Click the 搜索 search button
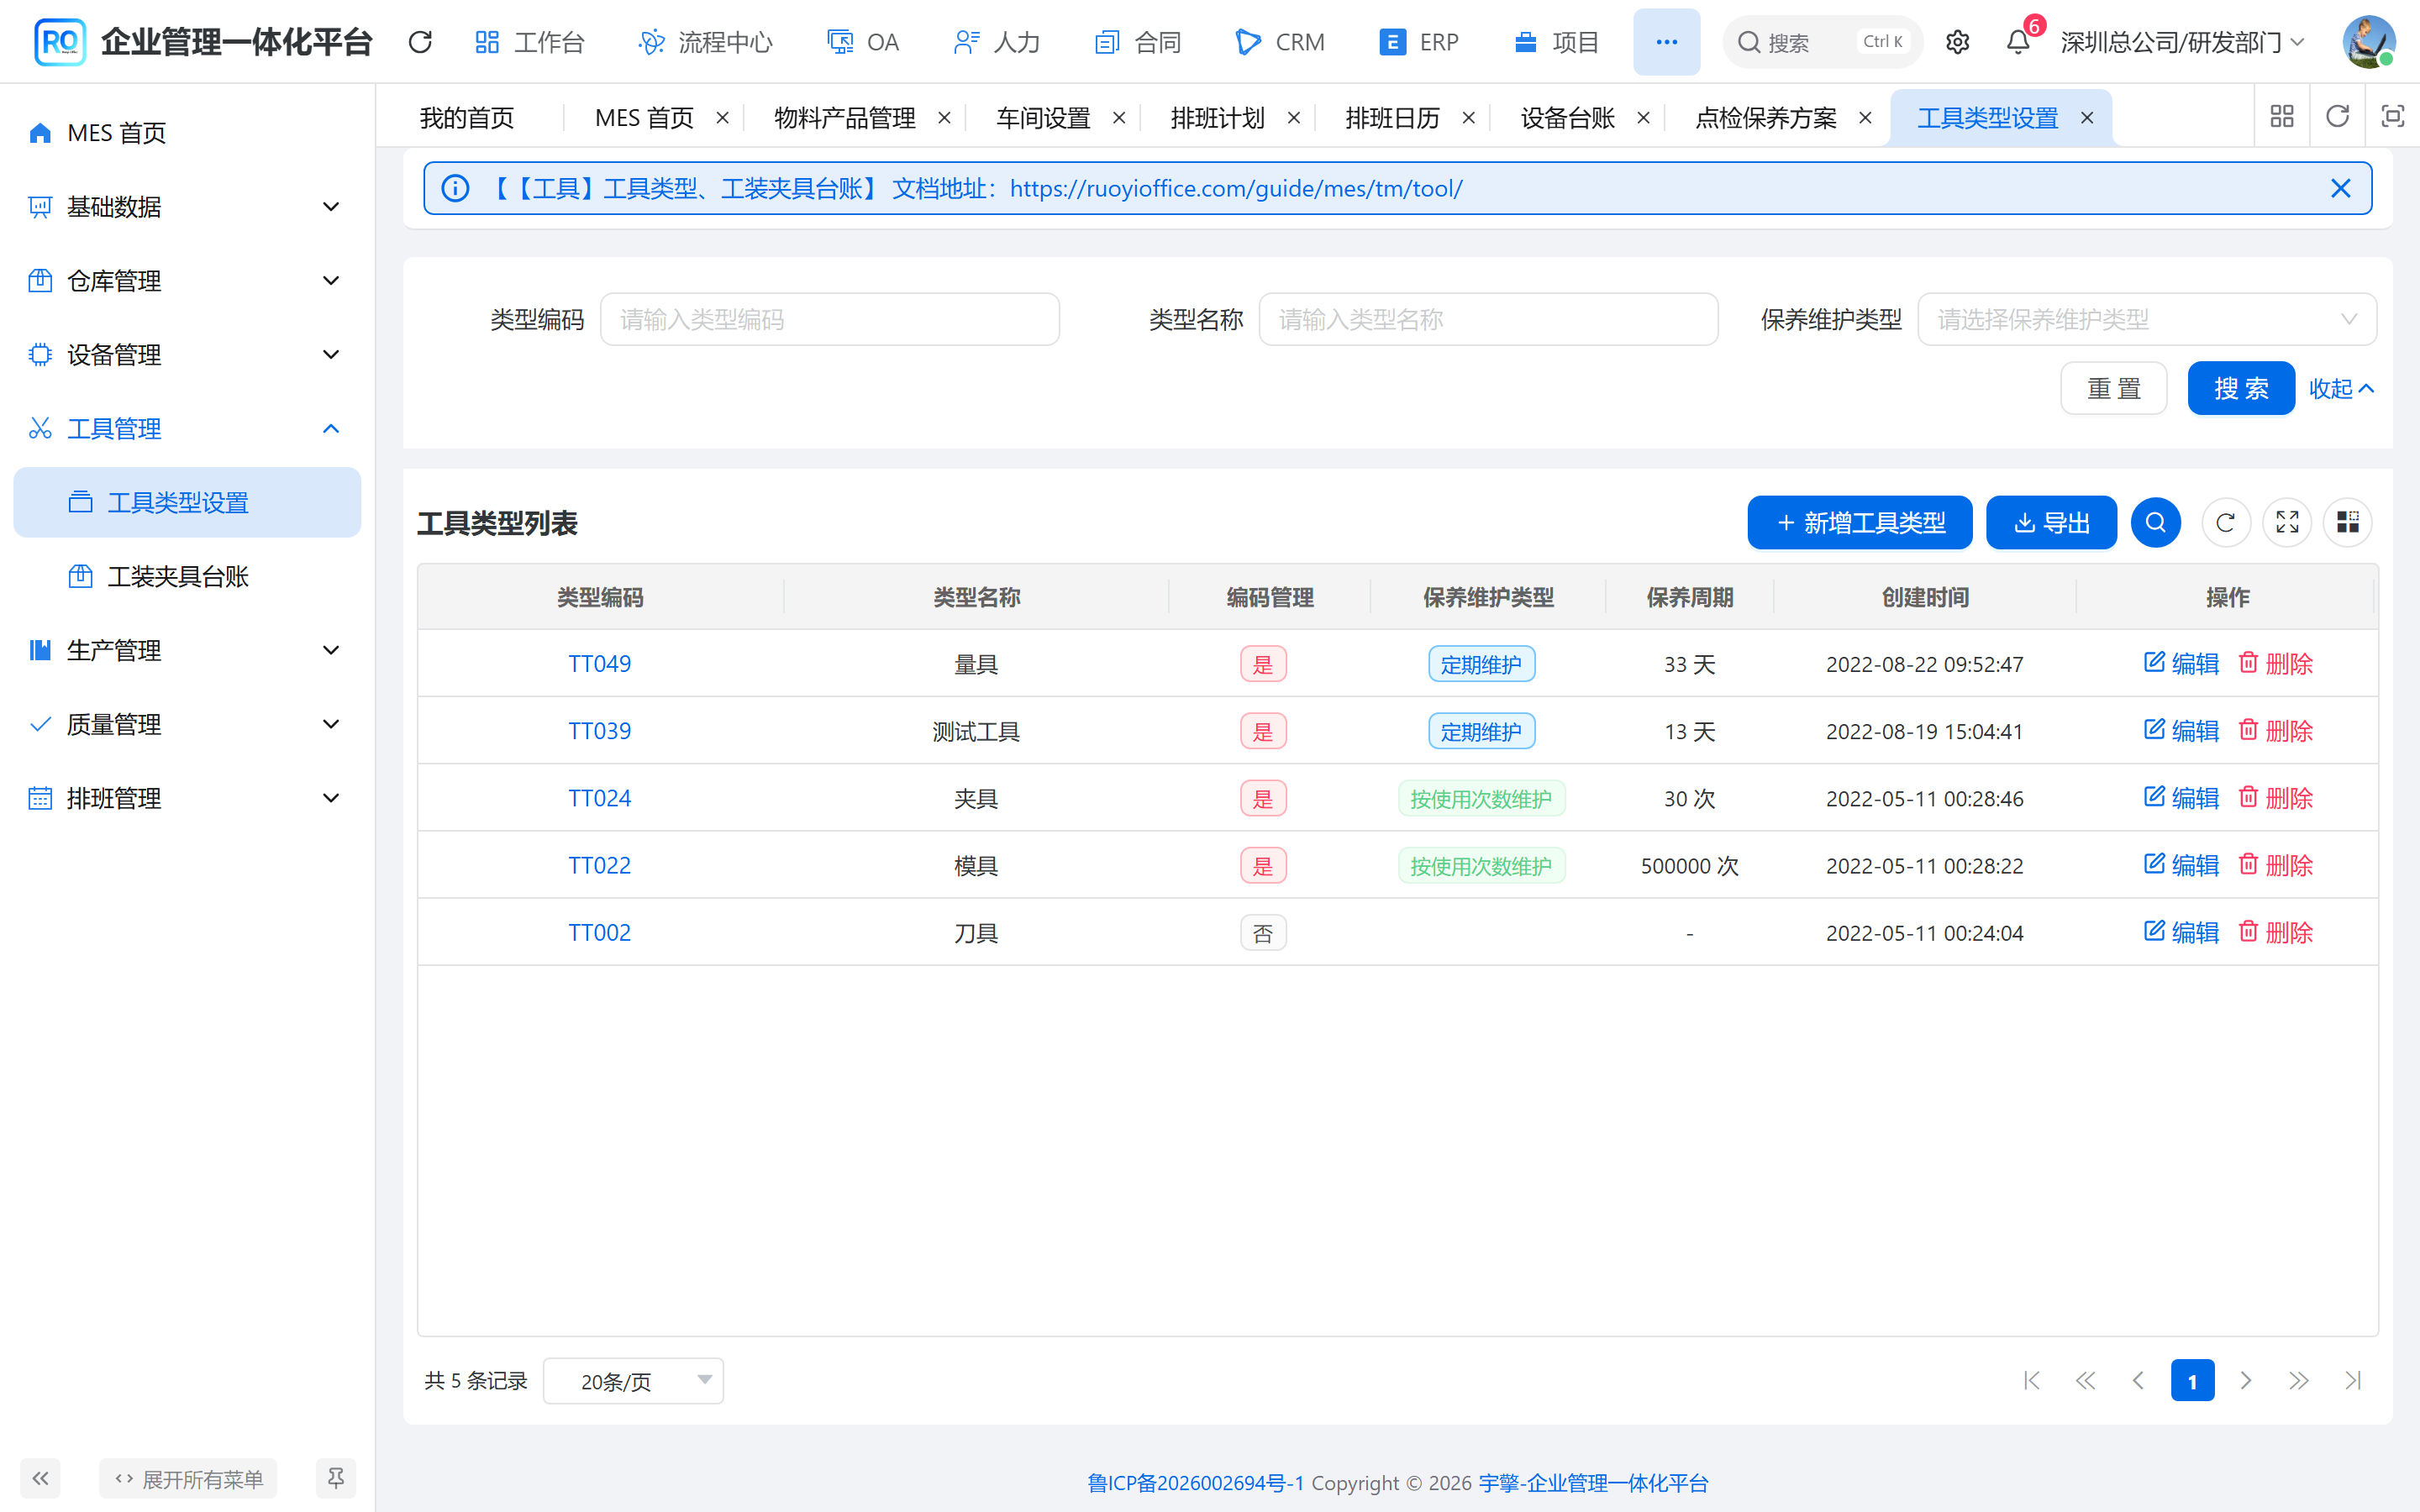This screenshot has height=1512, width=2420. click(2241, 388)
